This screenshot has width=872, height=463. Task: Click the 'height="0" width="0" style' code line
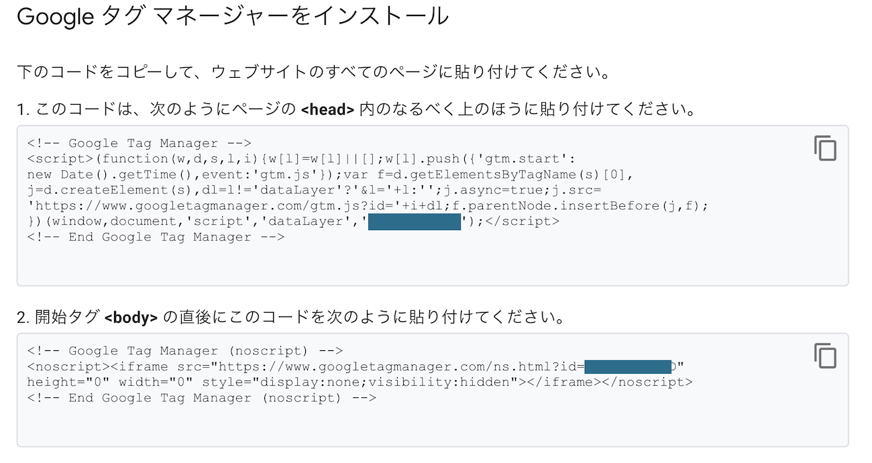pos(360,382)
